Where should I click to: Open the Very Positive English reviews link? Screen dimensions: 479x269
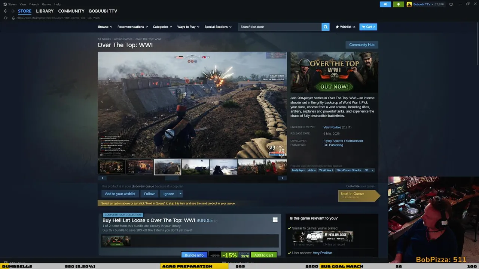tap(332, 127)
